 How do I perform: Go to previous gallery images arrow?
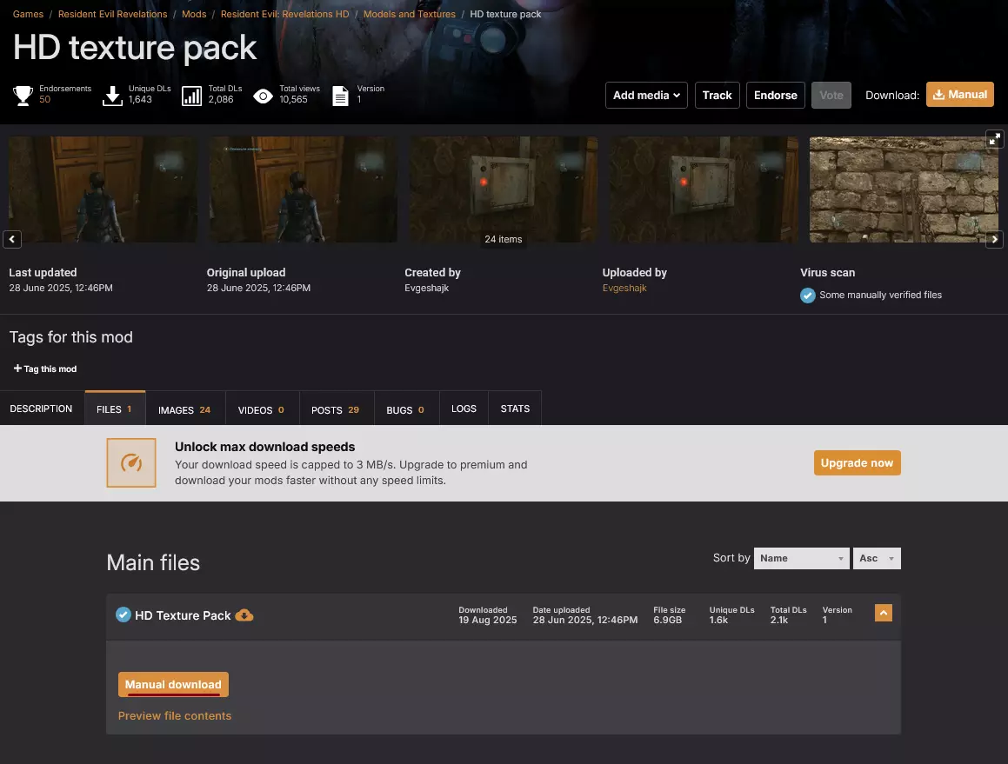[x=11, y=239]
